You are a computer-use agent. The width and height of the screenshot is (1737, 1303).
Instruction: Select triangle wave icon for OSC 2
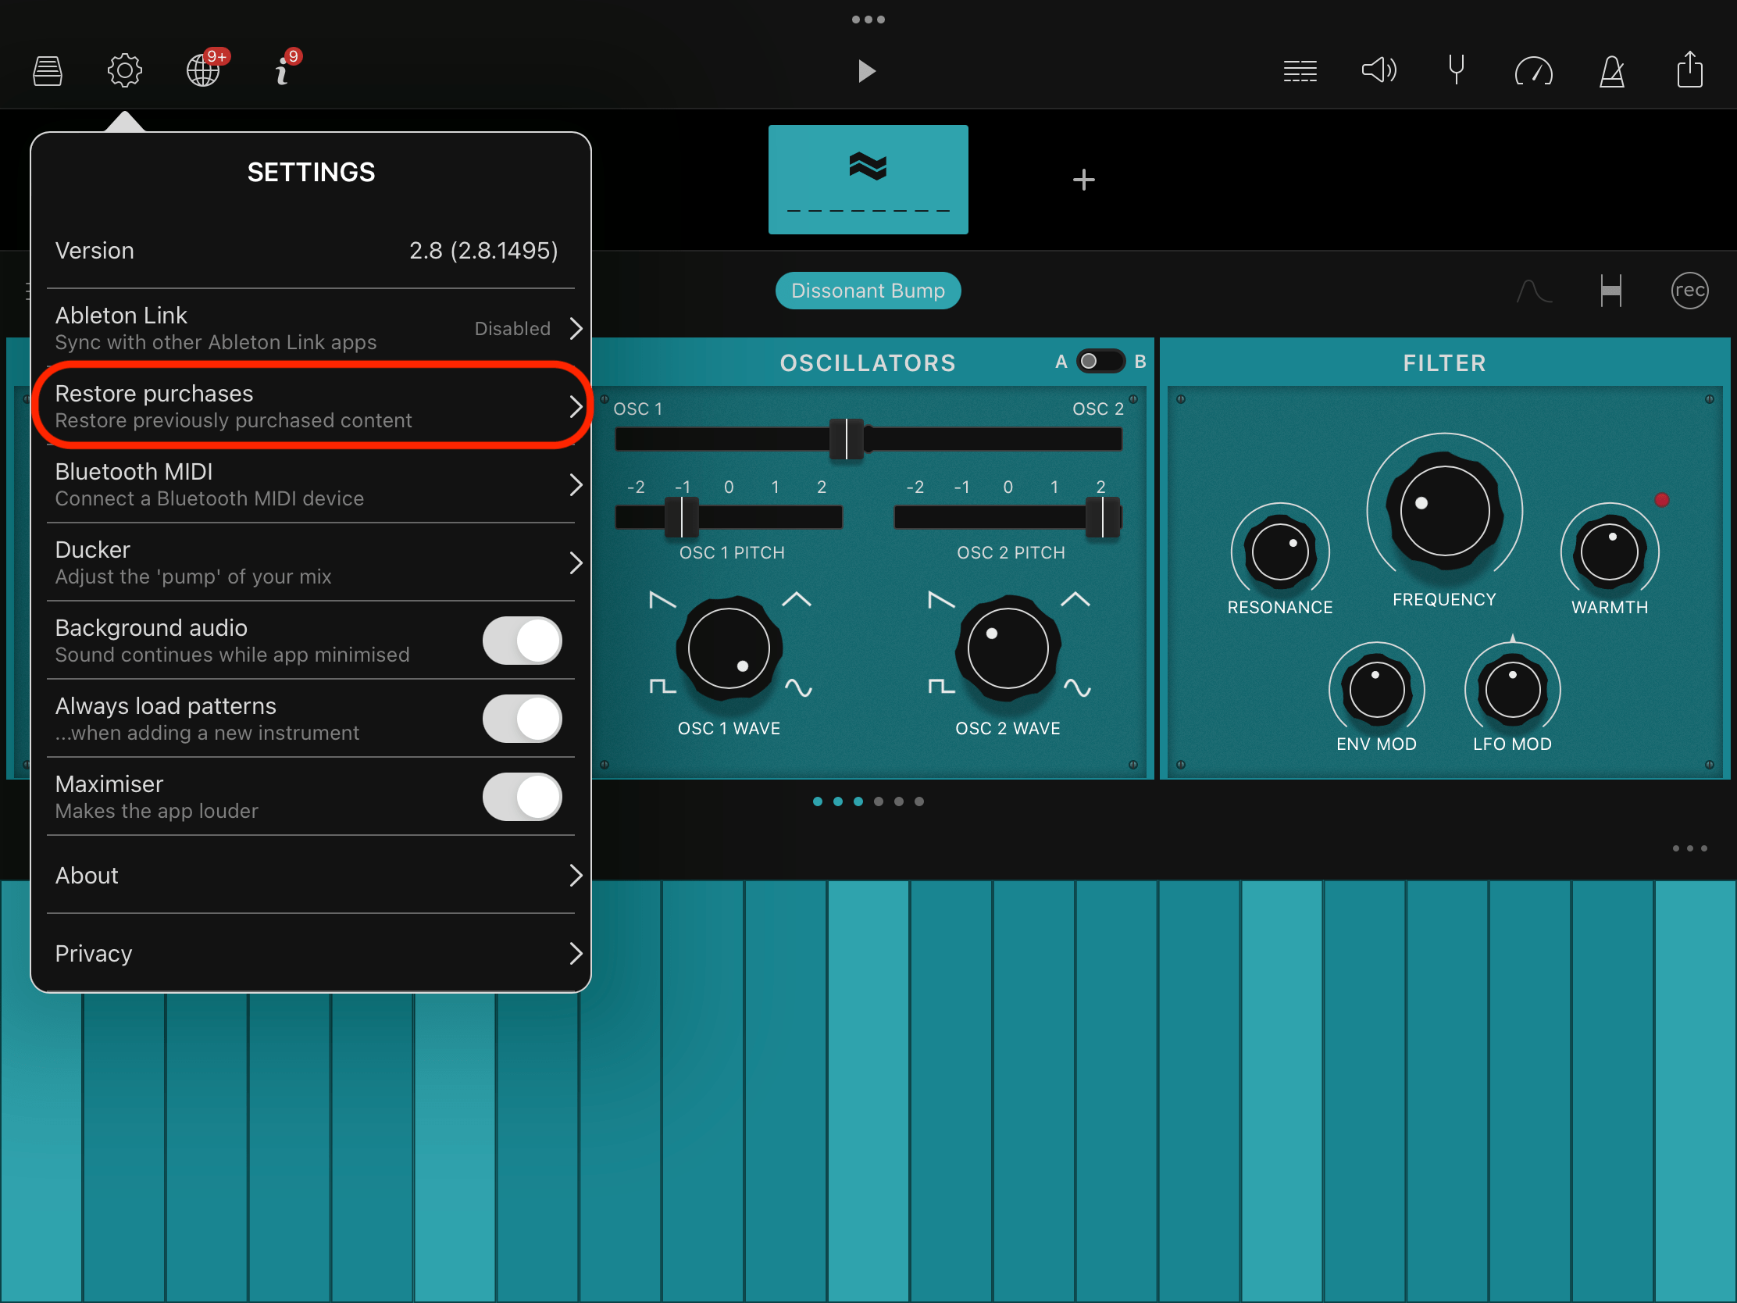(1075, 599)
